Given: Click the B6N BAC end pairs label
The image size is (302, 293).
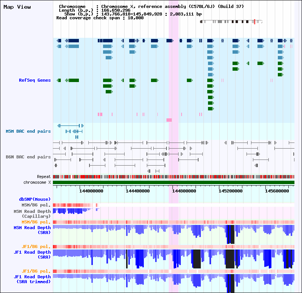Looking at the screenshot, I should point(28,157).
